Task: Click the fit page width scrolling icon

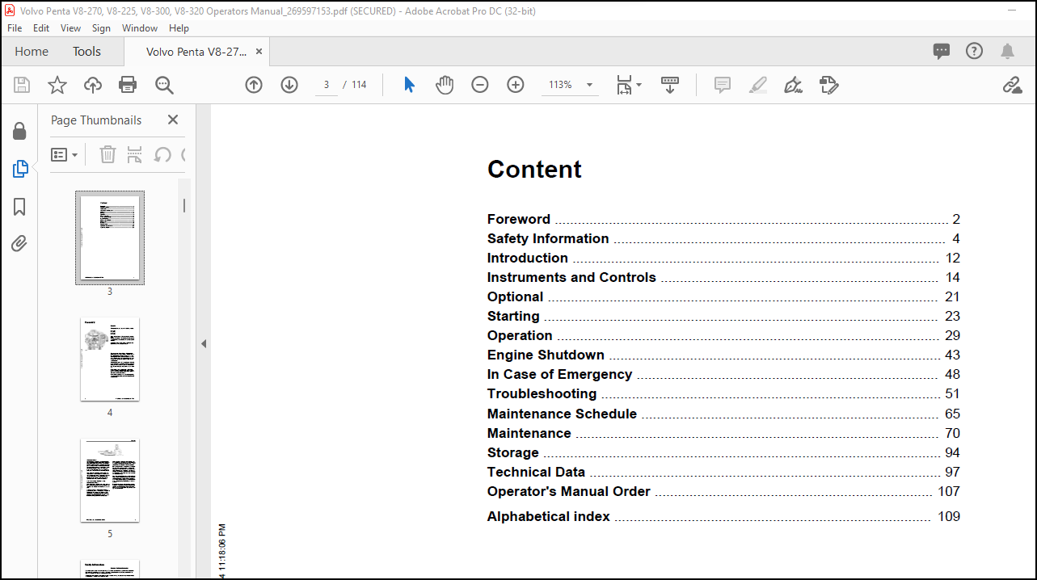Action: pos(624,85)
